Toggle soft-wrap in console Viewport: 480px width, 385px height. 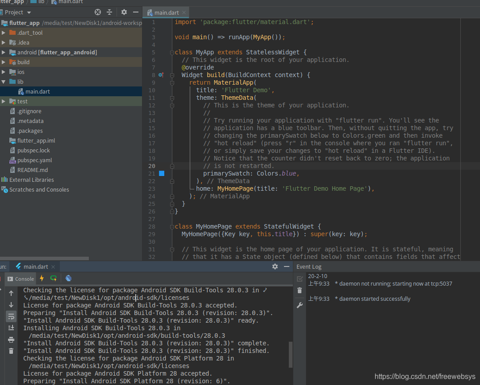click(11, 316)
